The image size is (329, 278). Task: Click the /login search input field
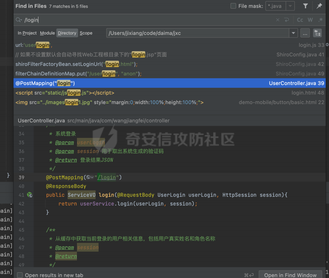tap(147, 20)
